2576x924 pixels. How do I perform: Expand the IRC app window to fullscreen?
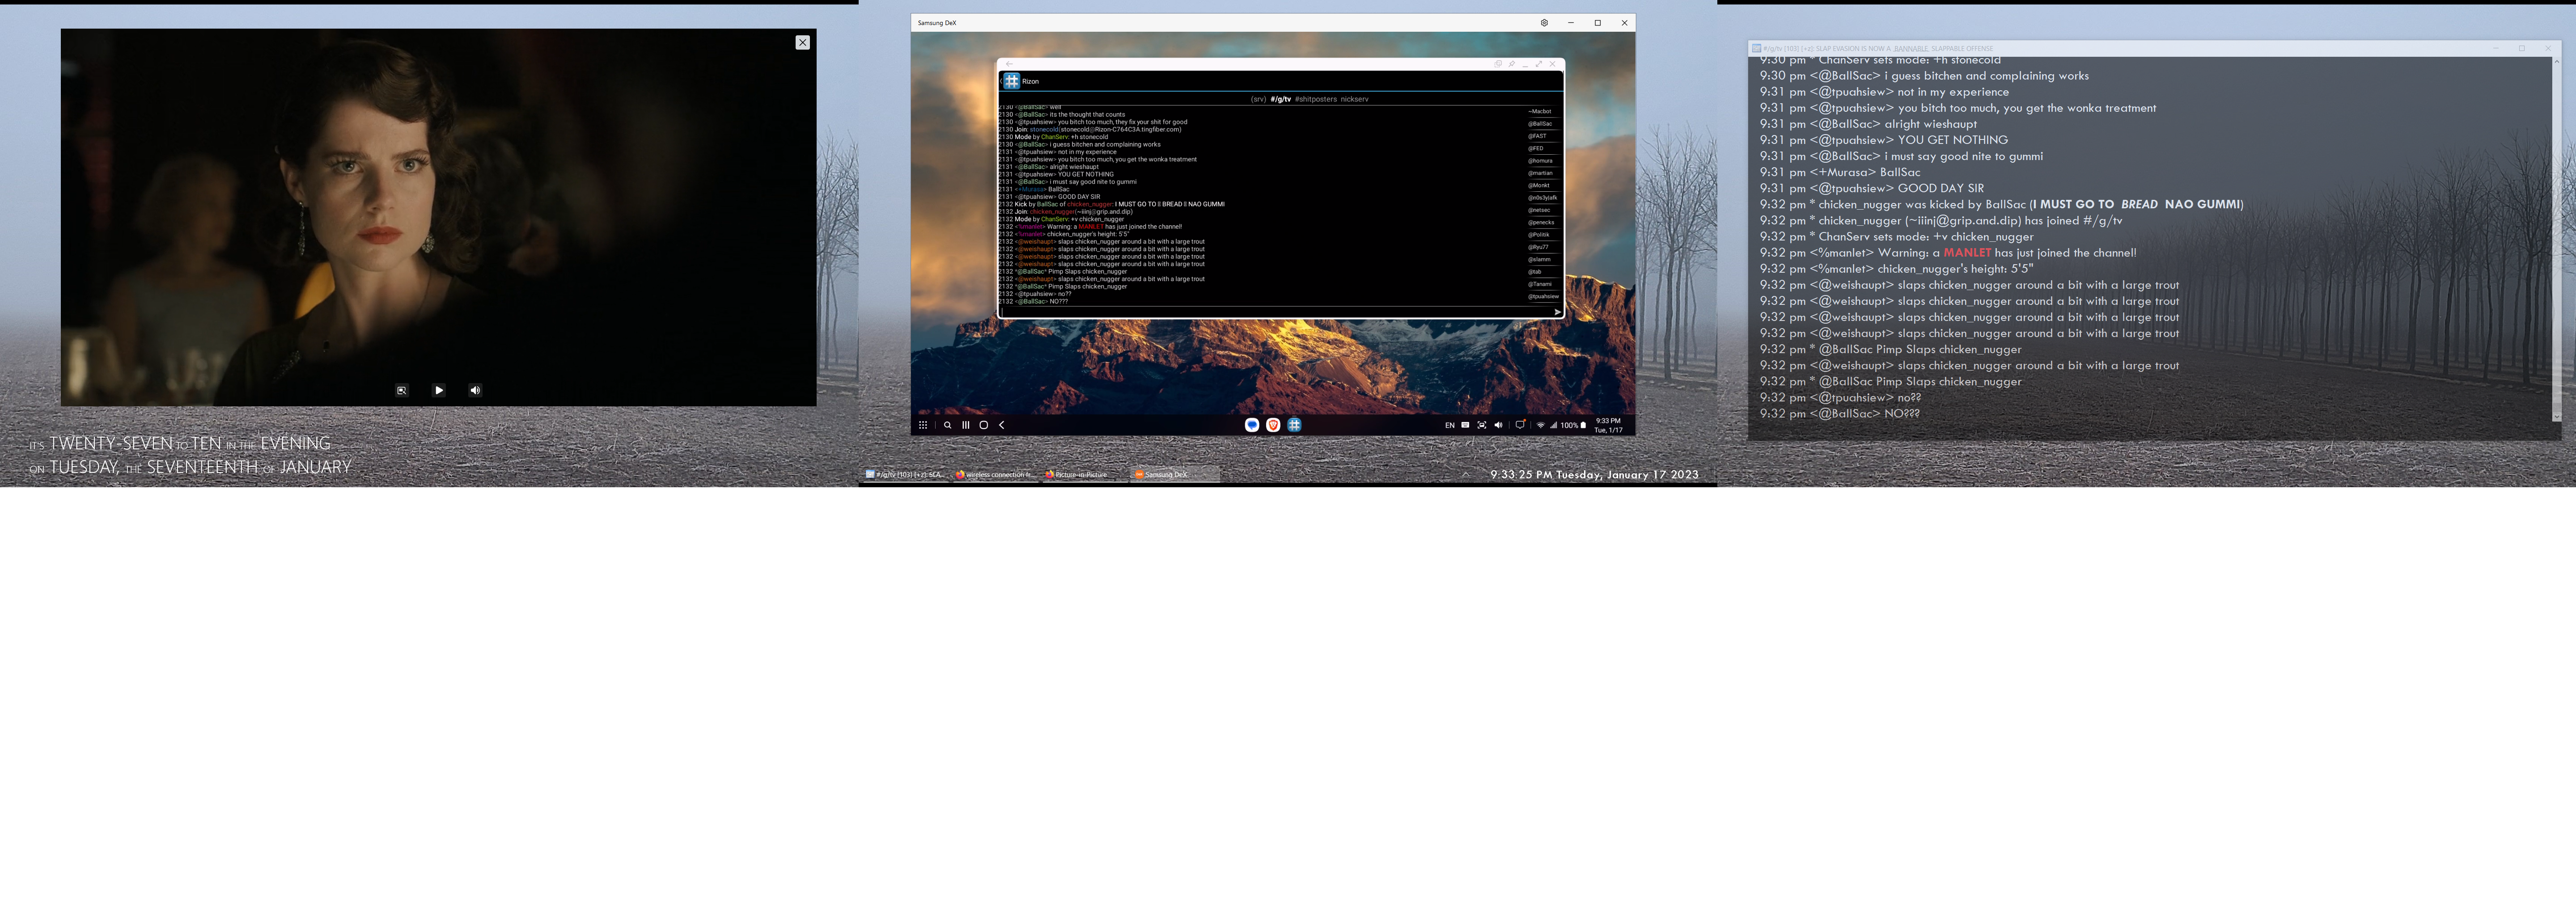(1539, 64)
